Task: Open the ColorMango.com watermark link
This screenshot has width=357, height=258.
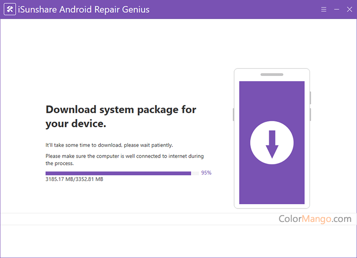Action: (315, 219)
